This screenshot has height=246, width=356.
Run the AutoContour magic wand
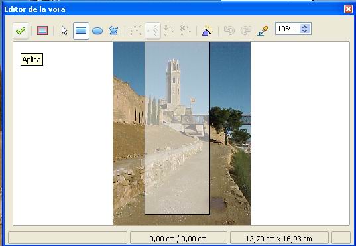(207, 31)
